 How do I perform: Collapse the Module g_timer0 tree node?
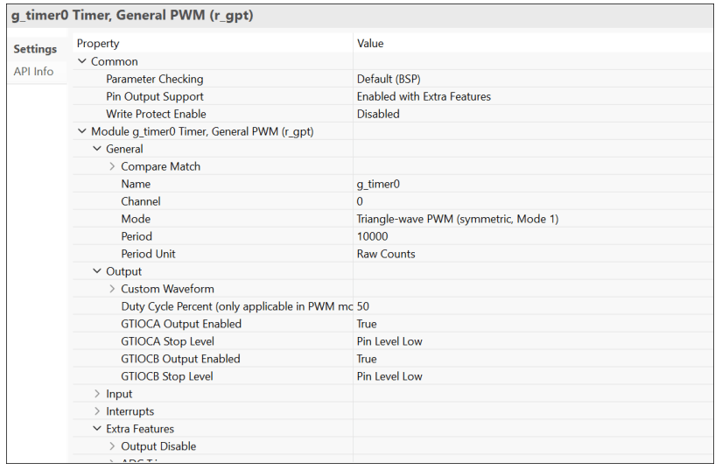coord(82,131)
